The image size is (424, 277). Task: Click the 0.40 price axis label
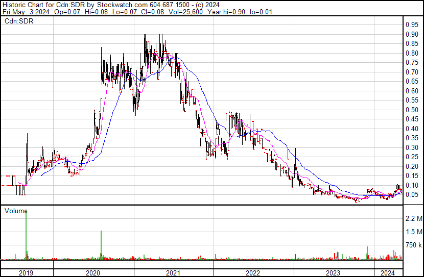412,129
